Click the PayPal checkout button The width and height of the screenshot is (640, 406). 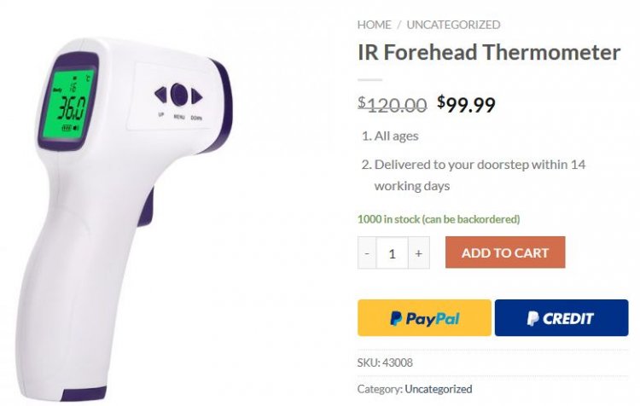click(x=424, y=318)
